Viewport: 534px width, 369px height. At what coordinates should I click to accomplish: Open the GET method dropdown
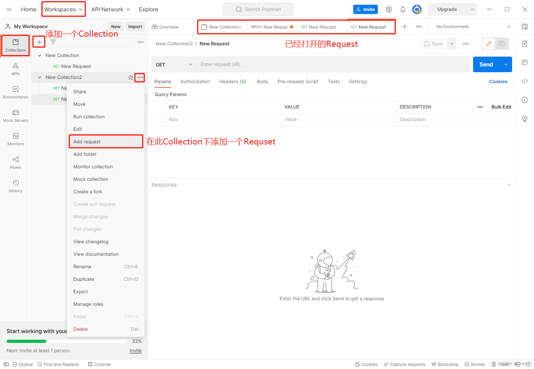(174, 64)
